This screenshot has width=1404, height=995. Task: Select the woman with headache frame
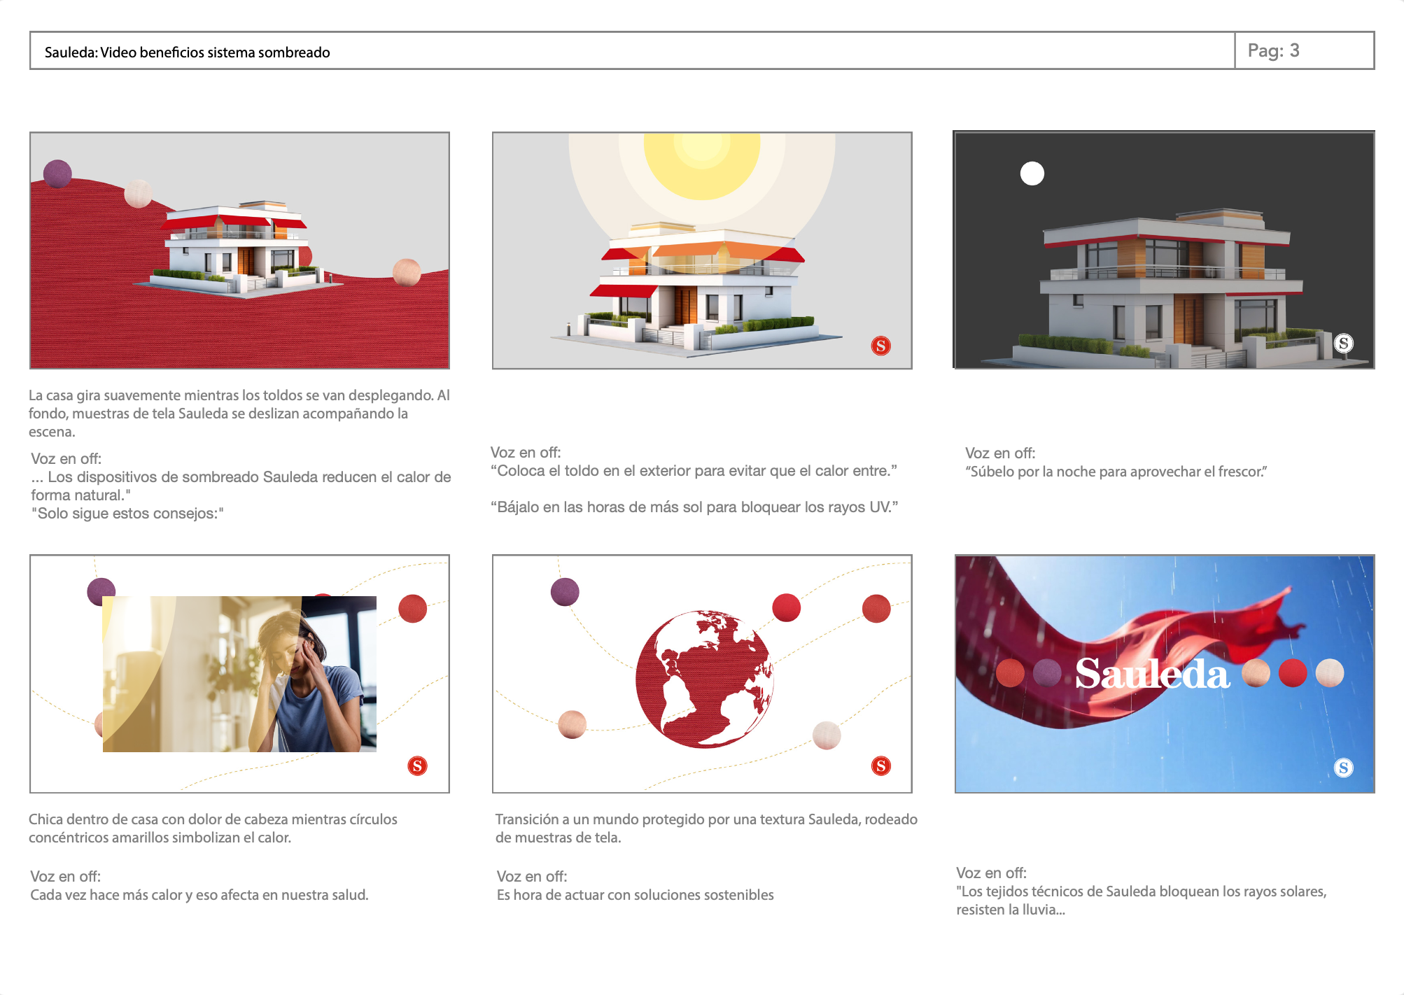tap(239, 674)
